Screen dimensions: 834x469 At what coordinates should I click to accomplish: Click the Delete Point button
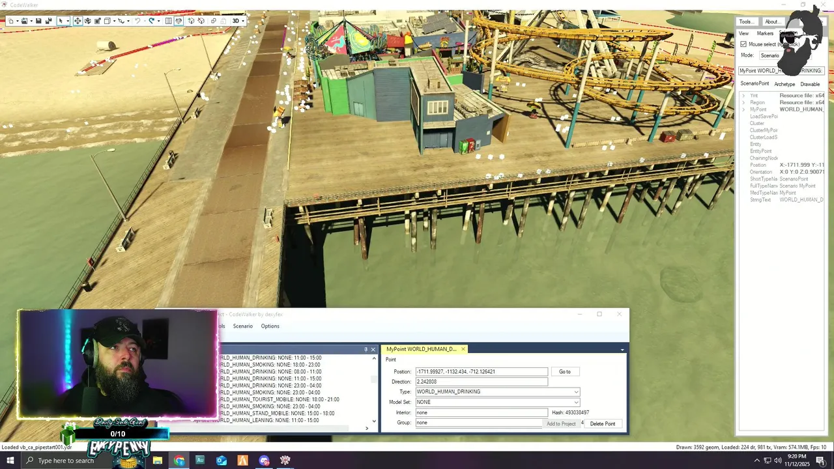pos(602,424)
